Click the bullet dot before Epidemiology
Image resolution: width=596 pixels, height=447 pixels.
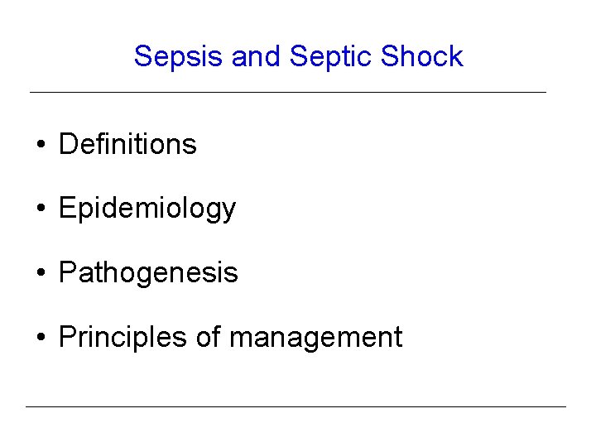click(40, 209)
